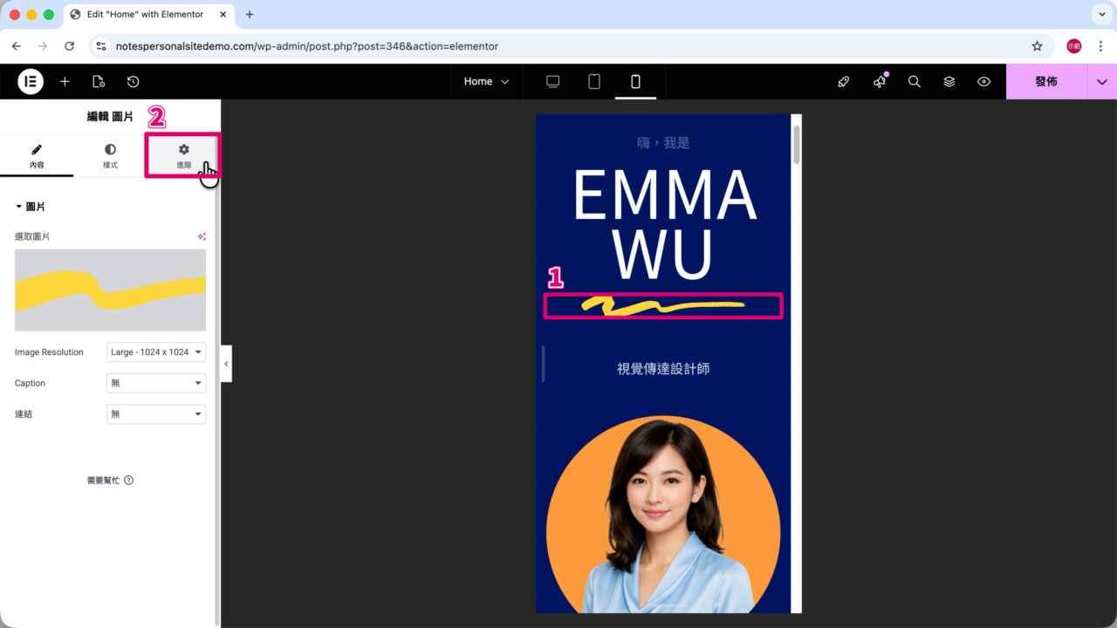Screen dimensions: 1117x628
Task: Preview changes with the eye icon
Action: click(x=984, y=81)
